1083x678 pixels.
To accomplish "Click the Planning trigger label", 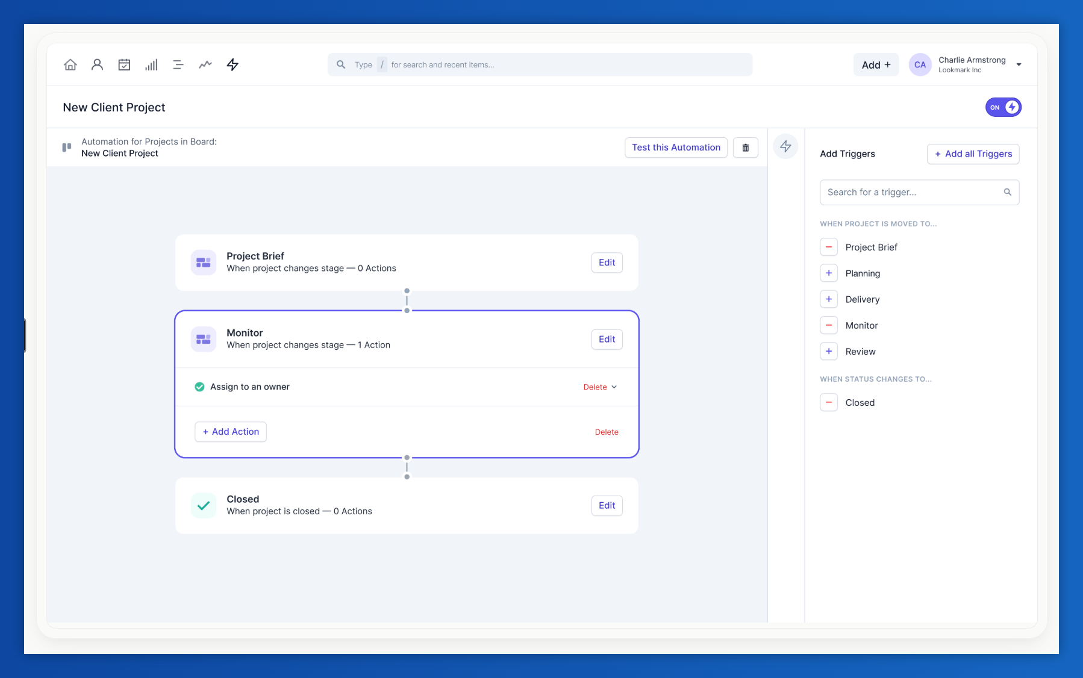I will [863, 273].
